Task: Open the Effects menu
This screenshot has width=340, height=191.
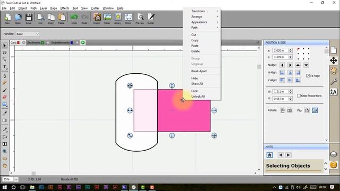Action: (x=65, y=8)
